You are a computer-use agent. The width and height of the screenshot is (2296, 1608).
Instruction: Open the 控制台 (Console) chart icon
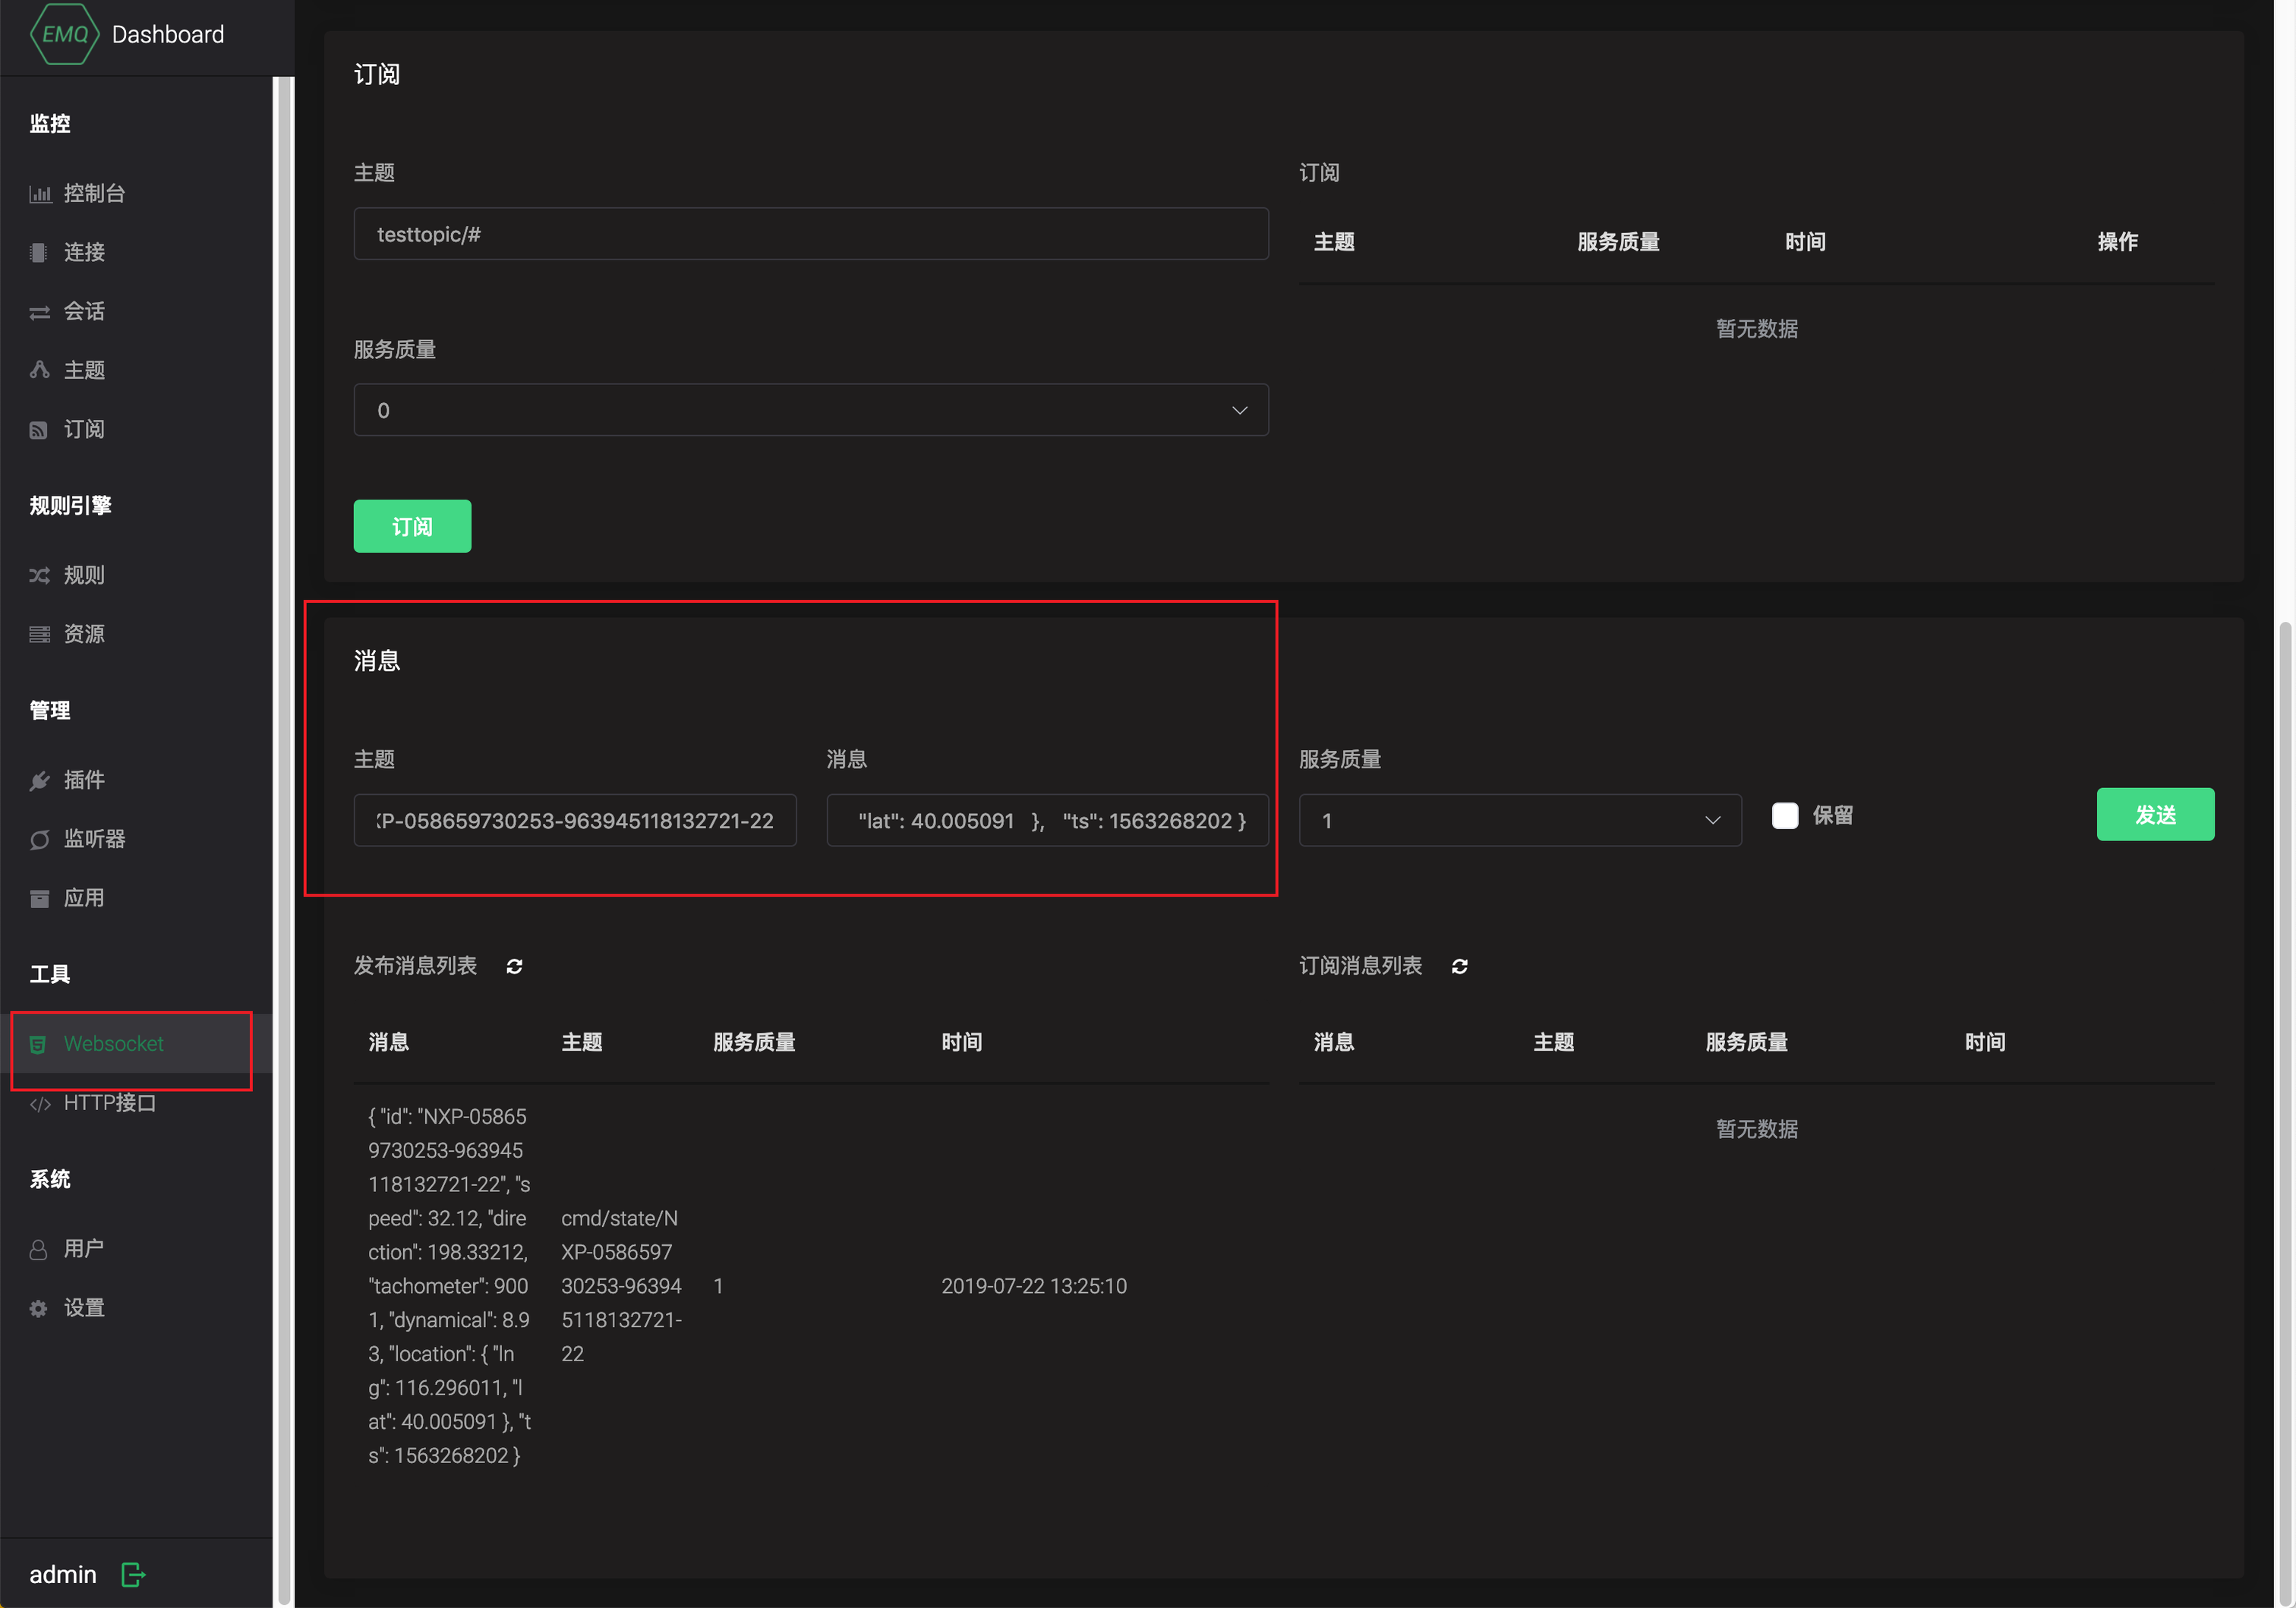click(x=40, y=194)
